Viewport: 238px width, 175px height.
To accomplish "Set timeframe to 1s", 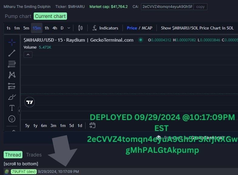I will (x=8, y=28).
